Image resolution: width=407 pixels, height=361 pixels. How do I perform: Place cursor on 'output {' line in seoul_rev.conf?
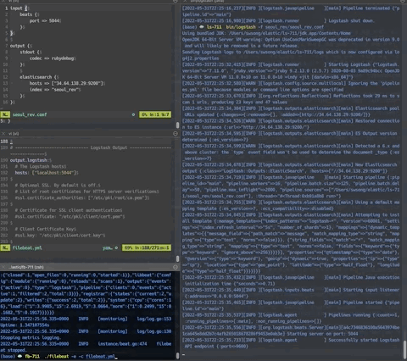click(21, 46)
